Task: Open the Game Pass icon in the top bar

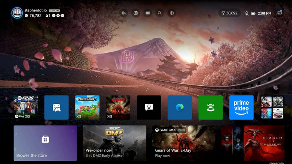Action: tap(148, 13)
